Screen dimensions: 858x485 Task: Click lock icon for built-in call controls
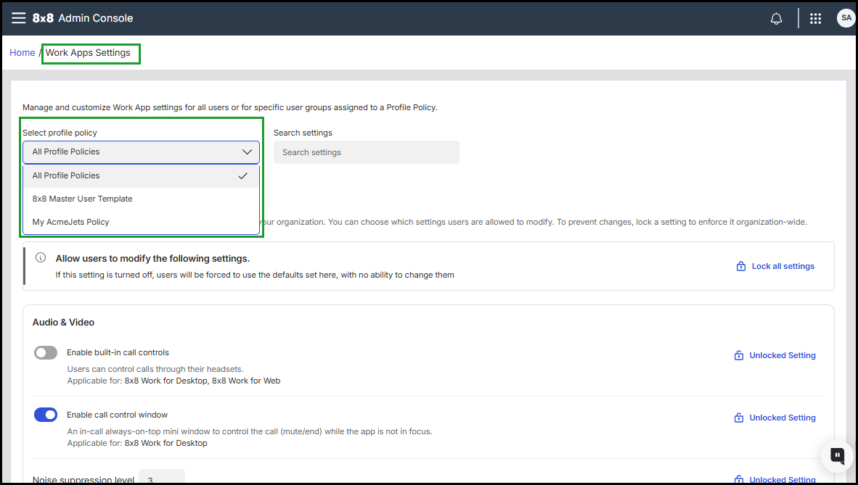point(738,355)
